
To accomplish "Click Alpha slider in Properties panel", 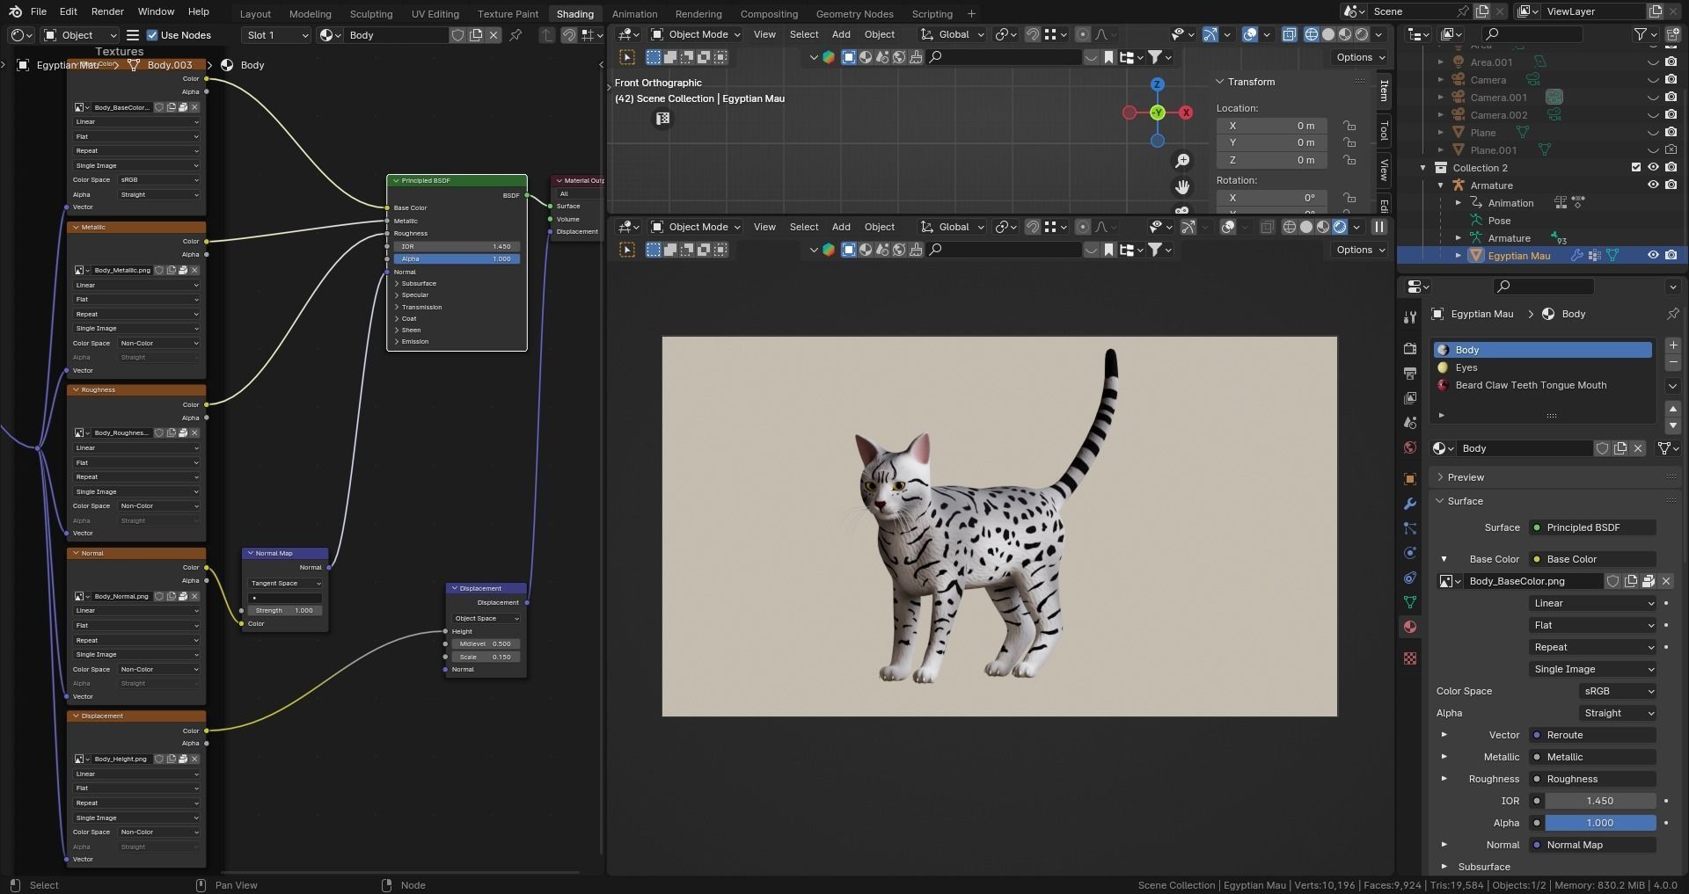I will [x=1600, y=823].
